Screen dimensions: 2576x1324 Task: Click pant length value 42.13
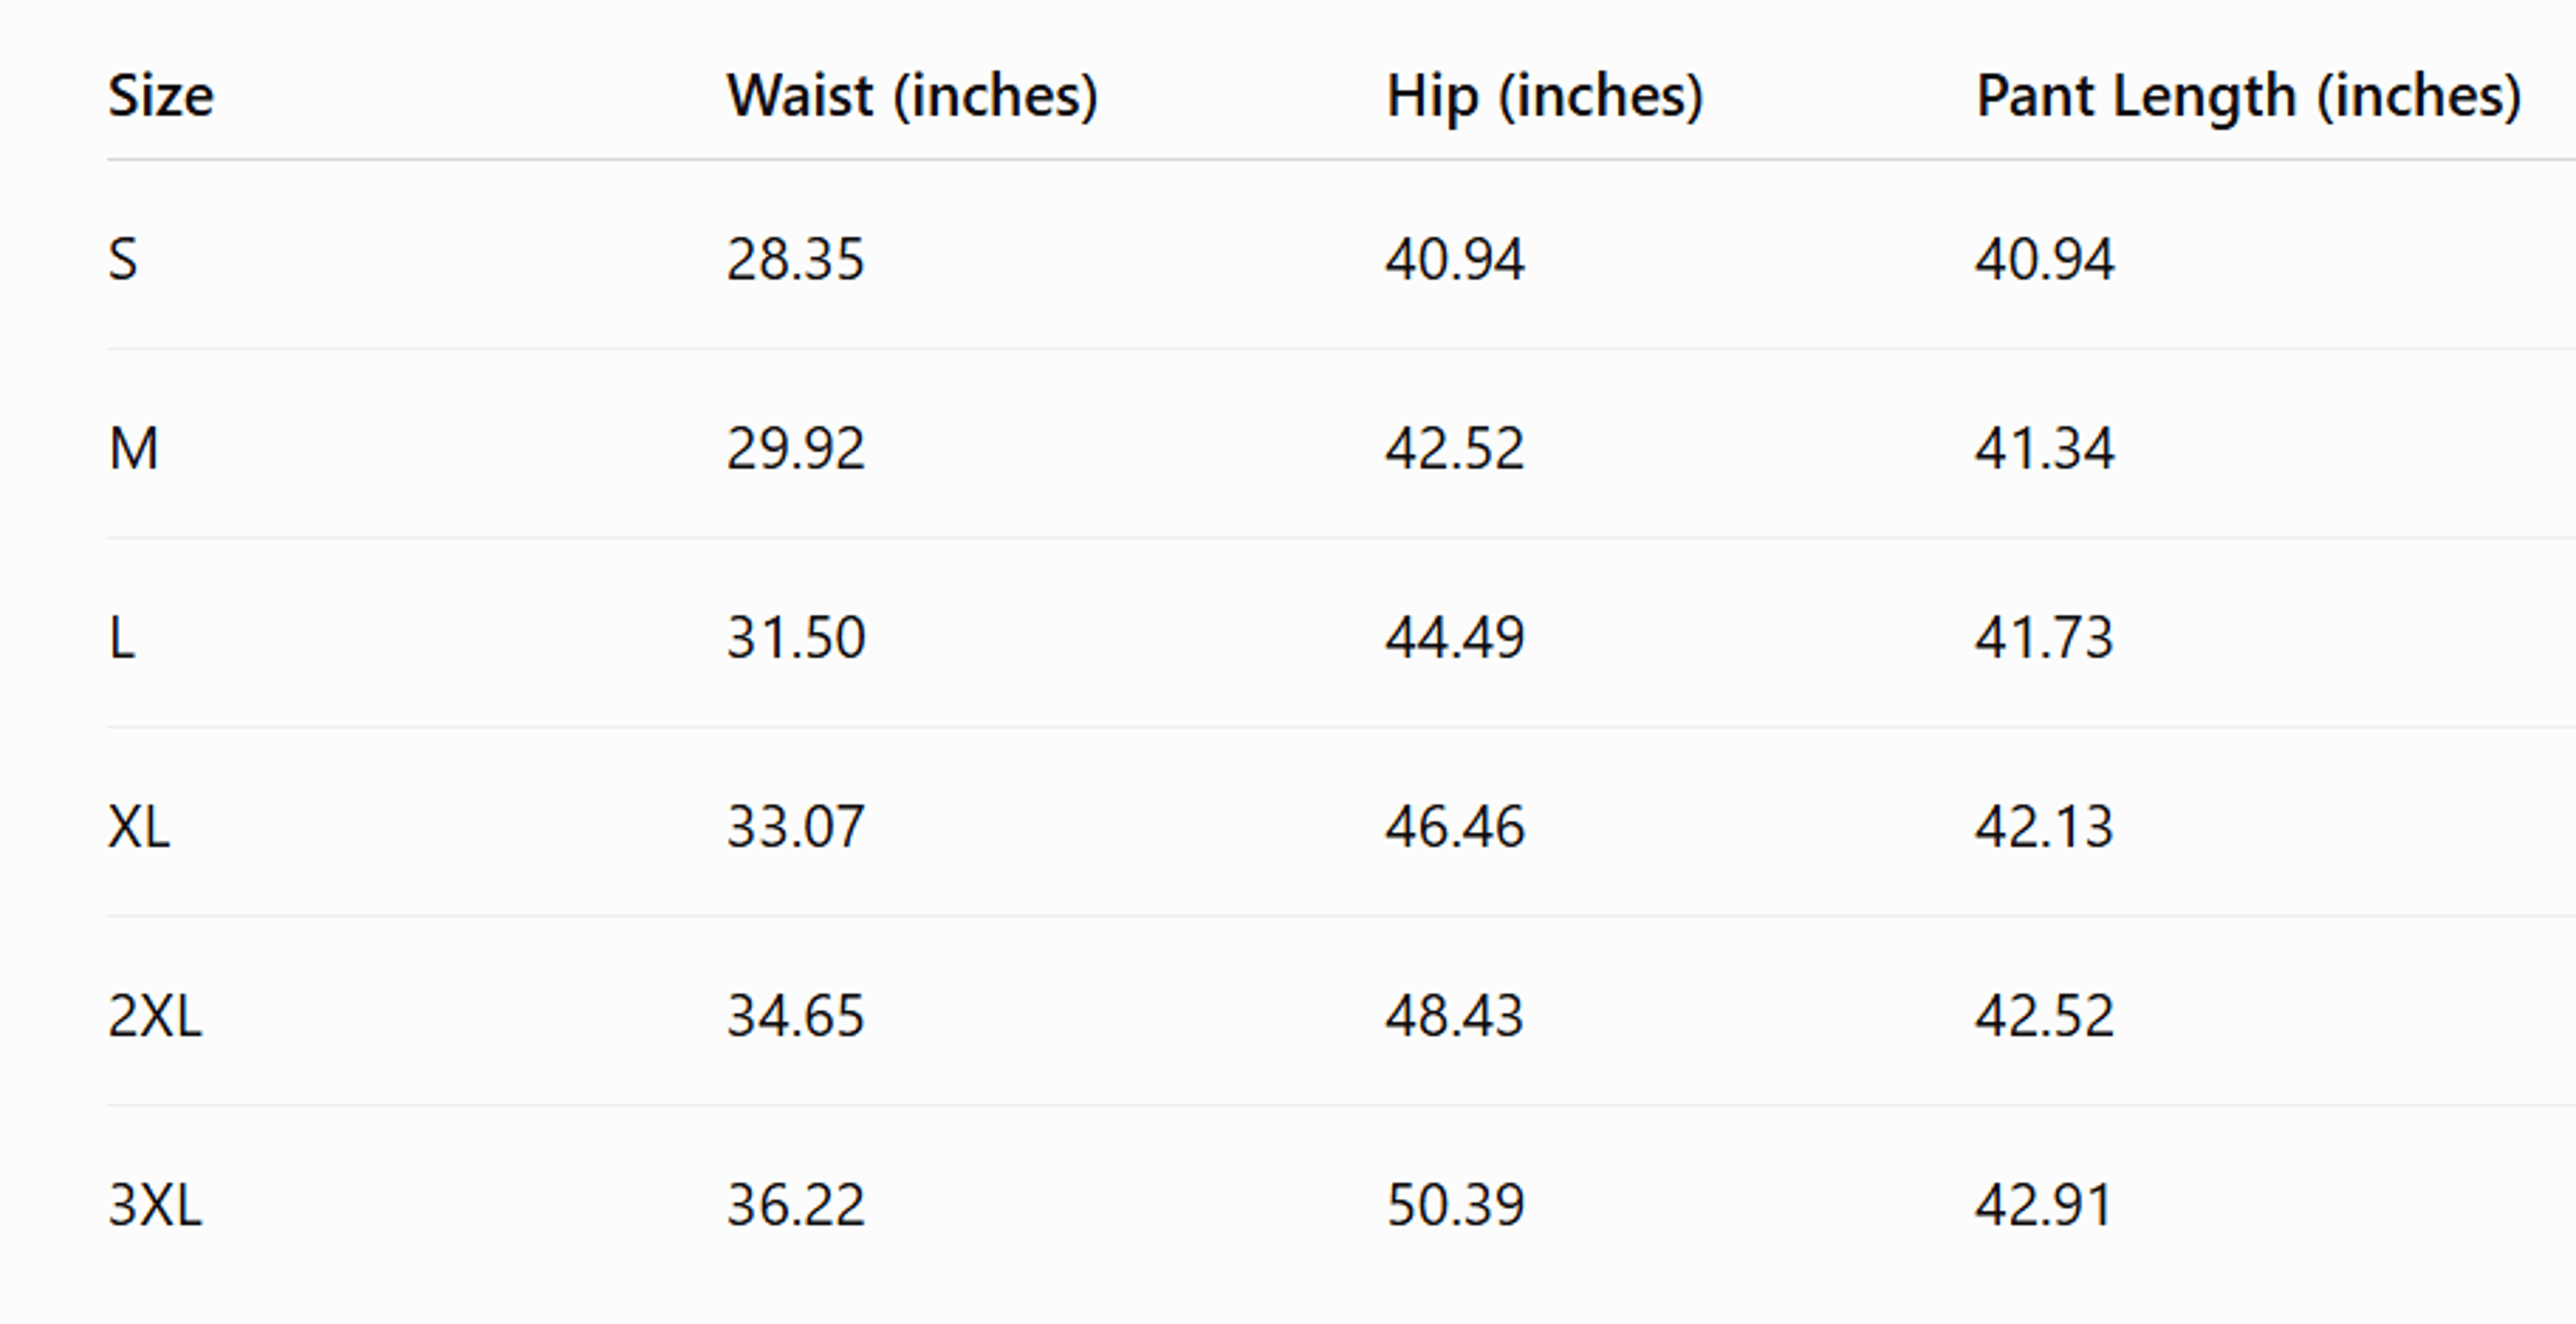pyautogui.click(x=2044, y=826)
